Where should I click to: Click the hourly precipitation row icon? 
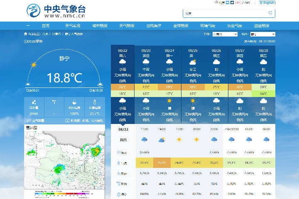click(x=119, y=152)
